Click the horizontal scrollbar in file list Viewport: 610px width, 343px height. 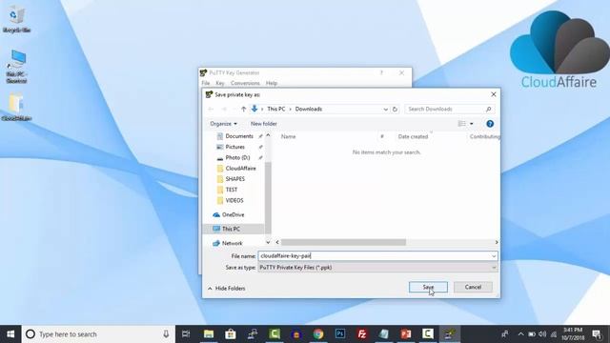(343, 242)
